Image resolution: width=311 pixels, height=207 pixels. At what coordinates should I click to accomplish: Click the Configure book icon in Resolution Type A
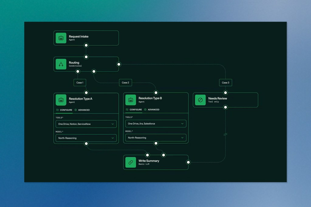click(57, 110)
